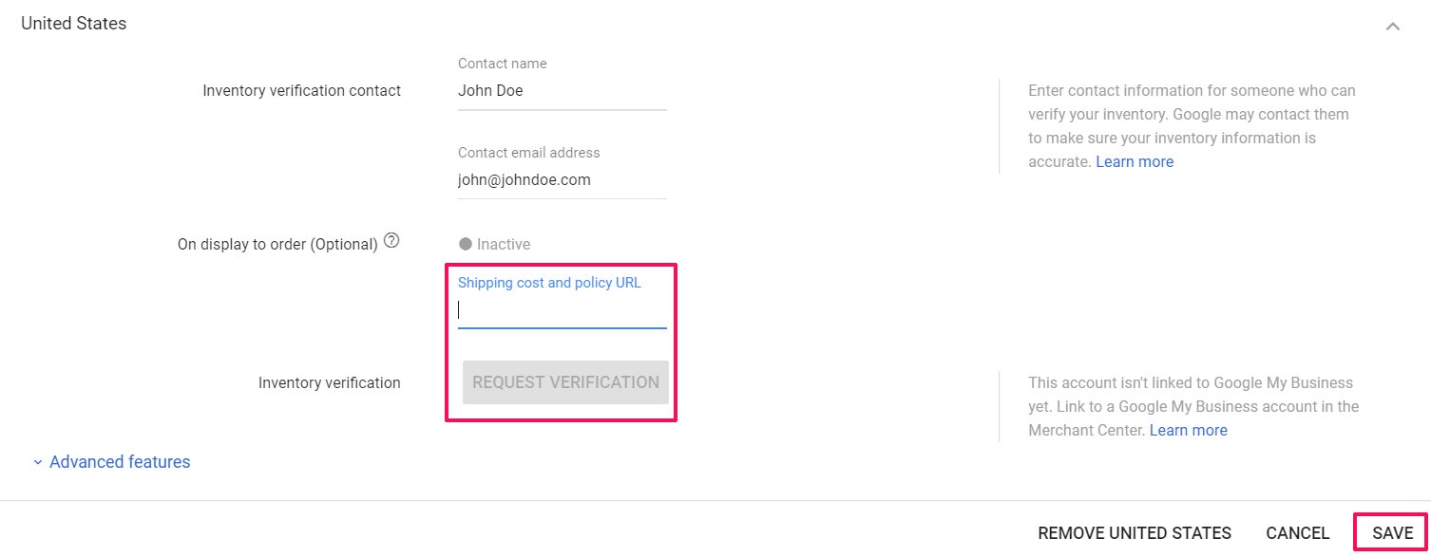Screen dimensions: 1431x557
Task: Click the Inventory verification contact label
Action: tap(302, 91)
